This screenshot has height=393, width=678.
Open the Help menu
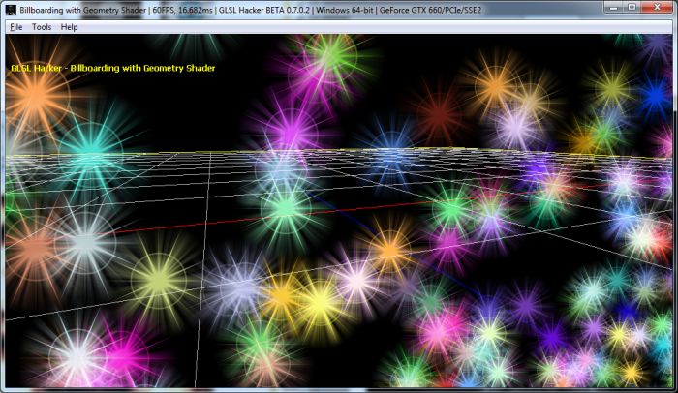(70, 27)
